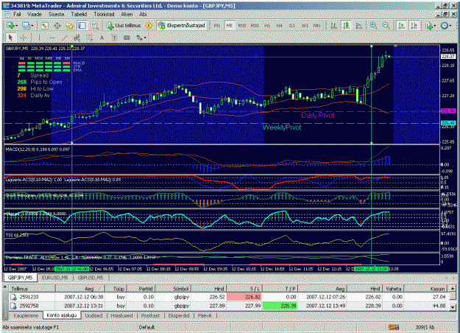Screen dimensions: 460x333
Task: Open the Abi help menu
Action: [143, 14]
